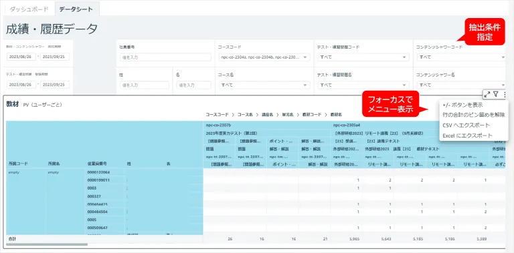The width and height of the screenshot is (514, 253).
Task: Expand the テスト・確認問題コード dropdown
Action: (363, 57)
